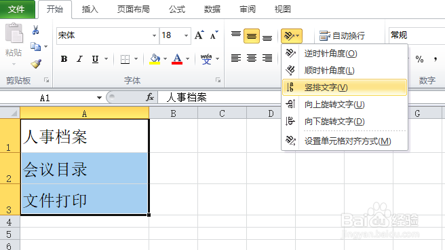Select cell containing 会议目录
The image size is (445, 250).
pyautogui.click(x=85, y=168)
